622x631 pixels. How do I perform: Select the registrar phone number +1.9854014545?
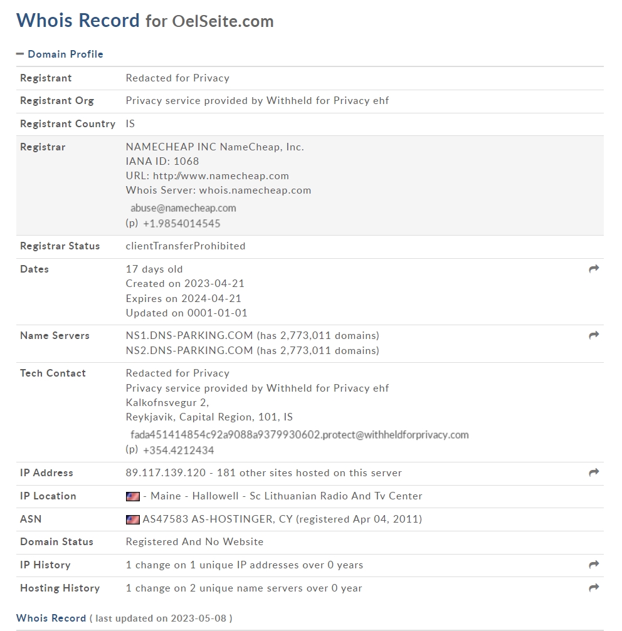[182, 224]
